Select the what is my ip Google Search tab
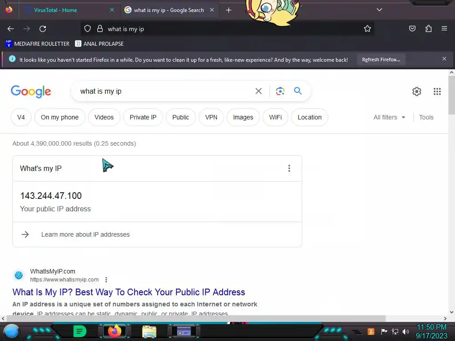This screenshot has height=341, width=455. [168, 10]
